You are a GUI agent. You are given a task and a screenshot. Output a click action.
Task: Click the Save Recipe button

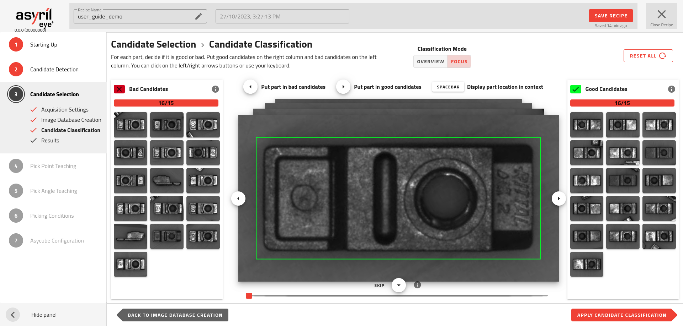pyautogui.click(x=611, y=16)
